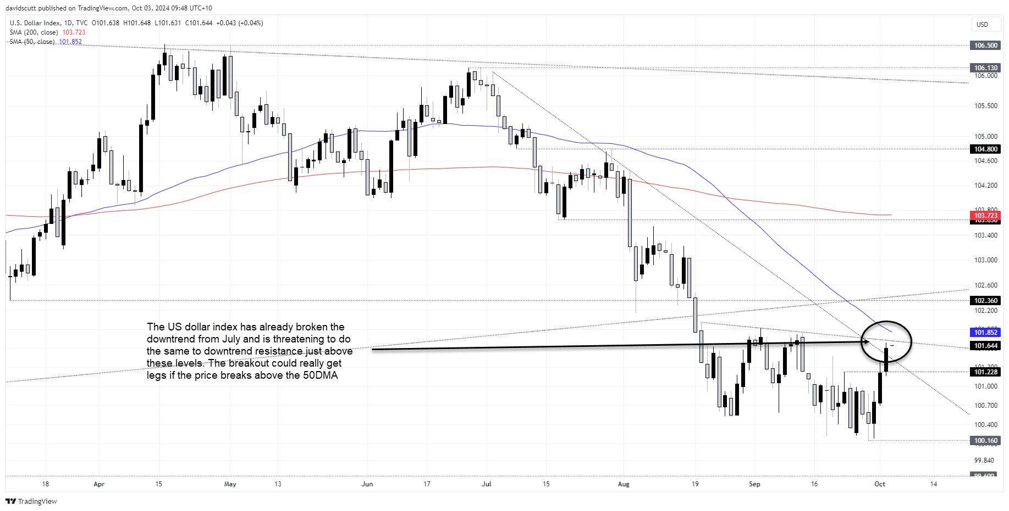Click the 104.200 axis value

985,186
